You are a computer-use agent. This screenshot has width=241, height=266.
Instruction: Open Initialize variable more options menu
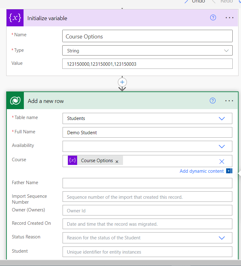pos(230,18)
